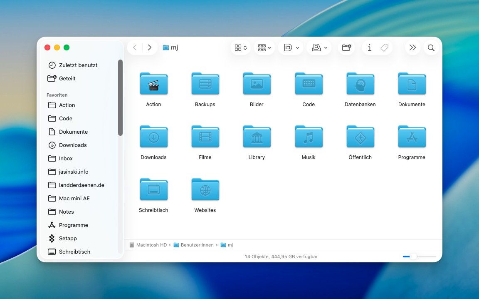
Task: Select Downloads in the sidebar favorites
Action: (73, 145)
